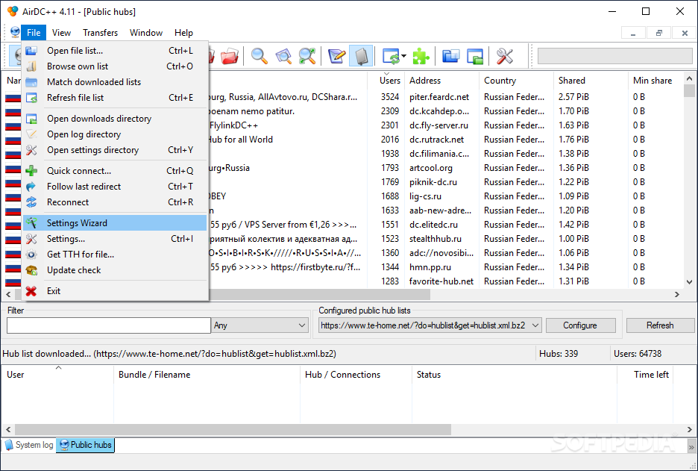Click the Browse own list menu icon

click(31, 66)
